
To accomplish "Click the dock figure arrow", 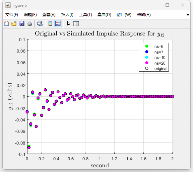I will tap(187, 14).
